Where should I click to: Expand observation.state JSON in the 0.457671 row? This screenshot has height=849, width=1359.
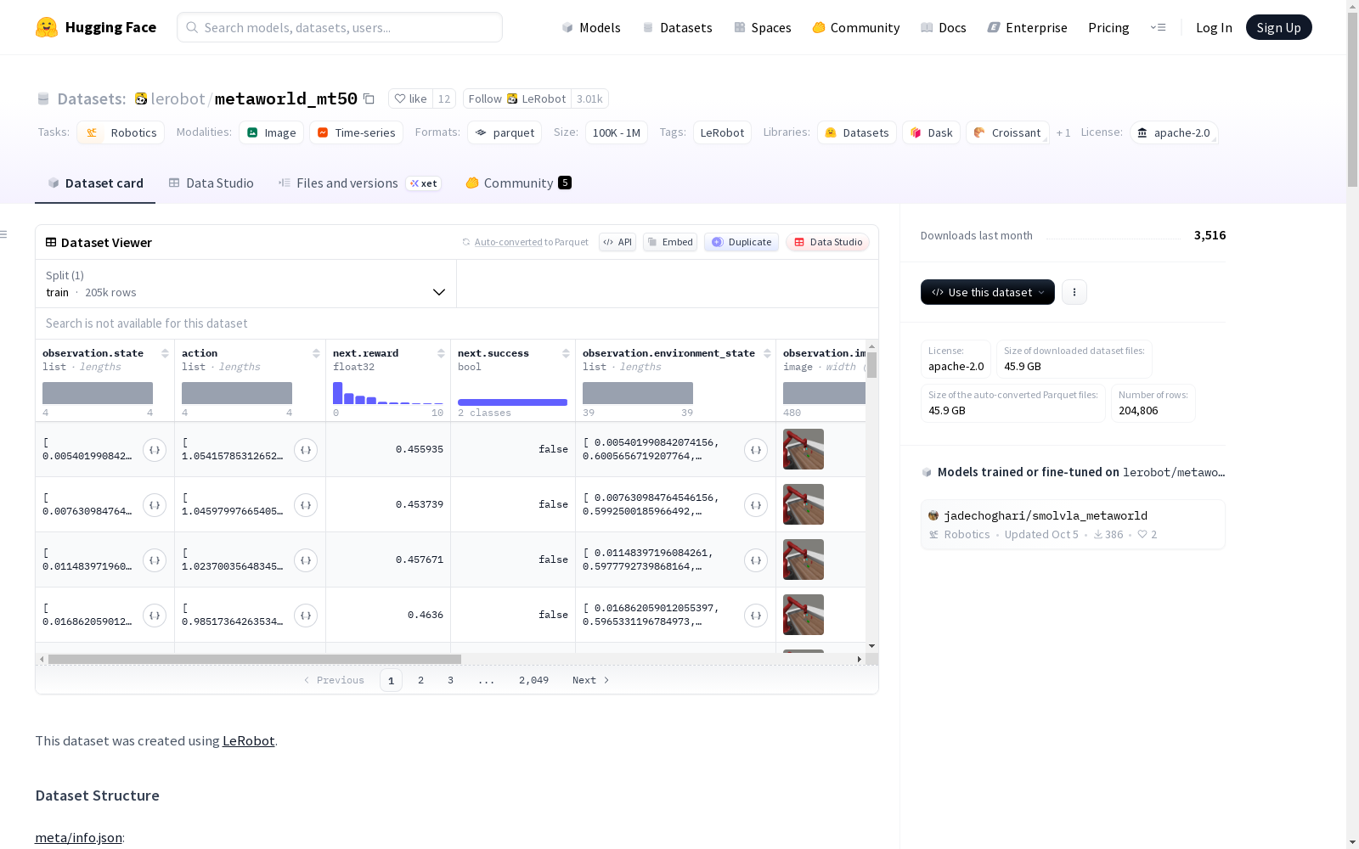click(x=155, y=559)
